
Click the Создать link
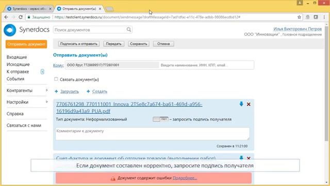(100, 91)
